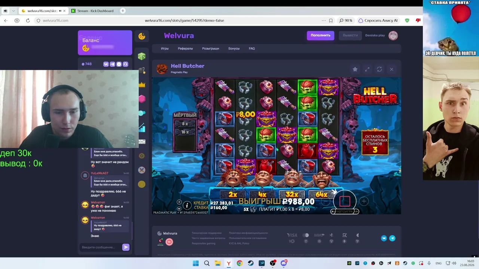Open the slot game info 'i' button
The width and height of the screenshot is (479, 269).
coord(187,205)
